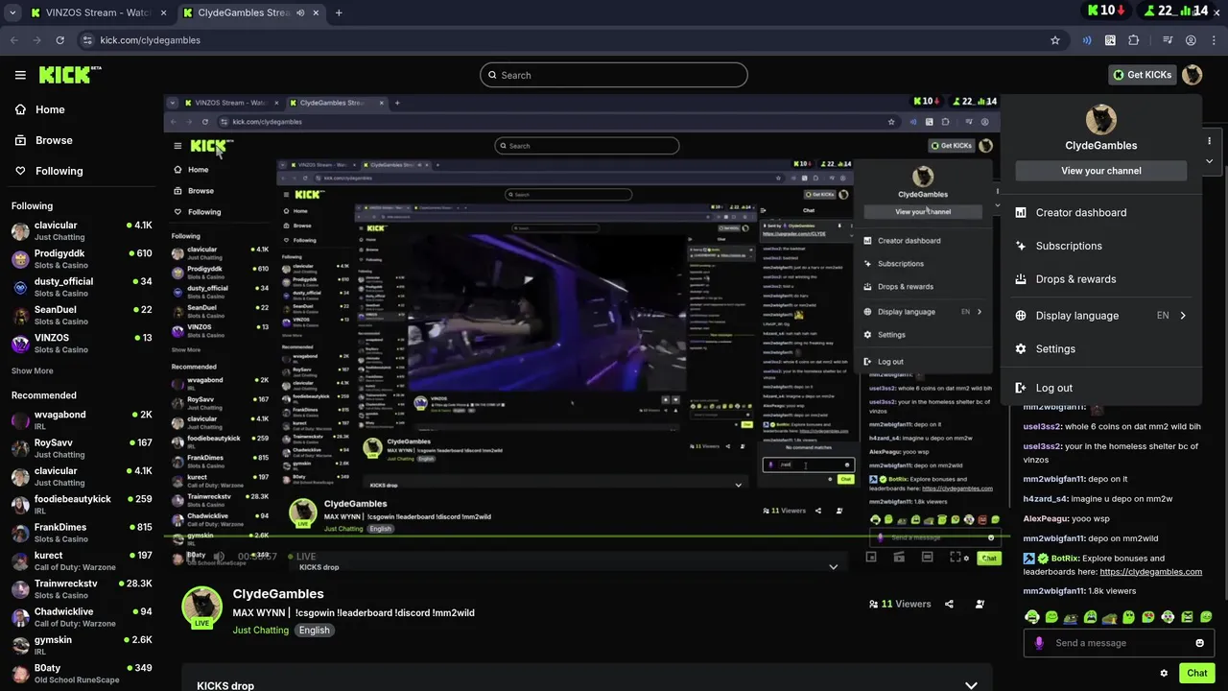Click the site info icon in address bar
1228x691 pixels.
coord(87,40)
